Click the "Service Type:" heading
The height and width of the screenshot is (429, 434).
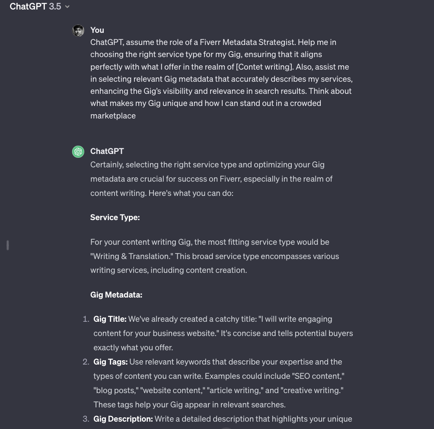(115, 218)
